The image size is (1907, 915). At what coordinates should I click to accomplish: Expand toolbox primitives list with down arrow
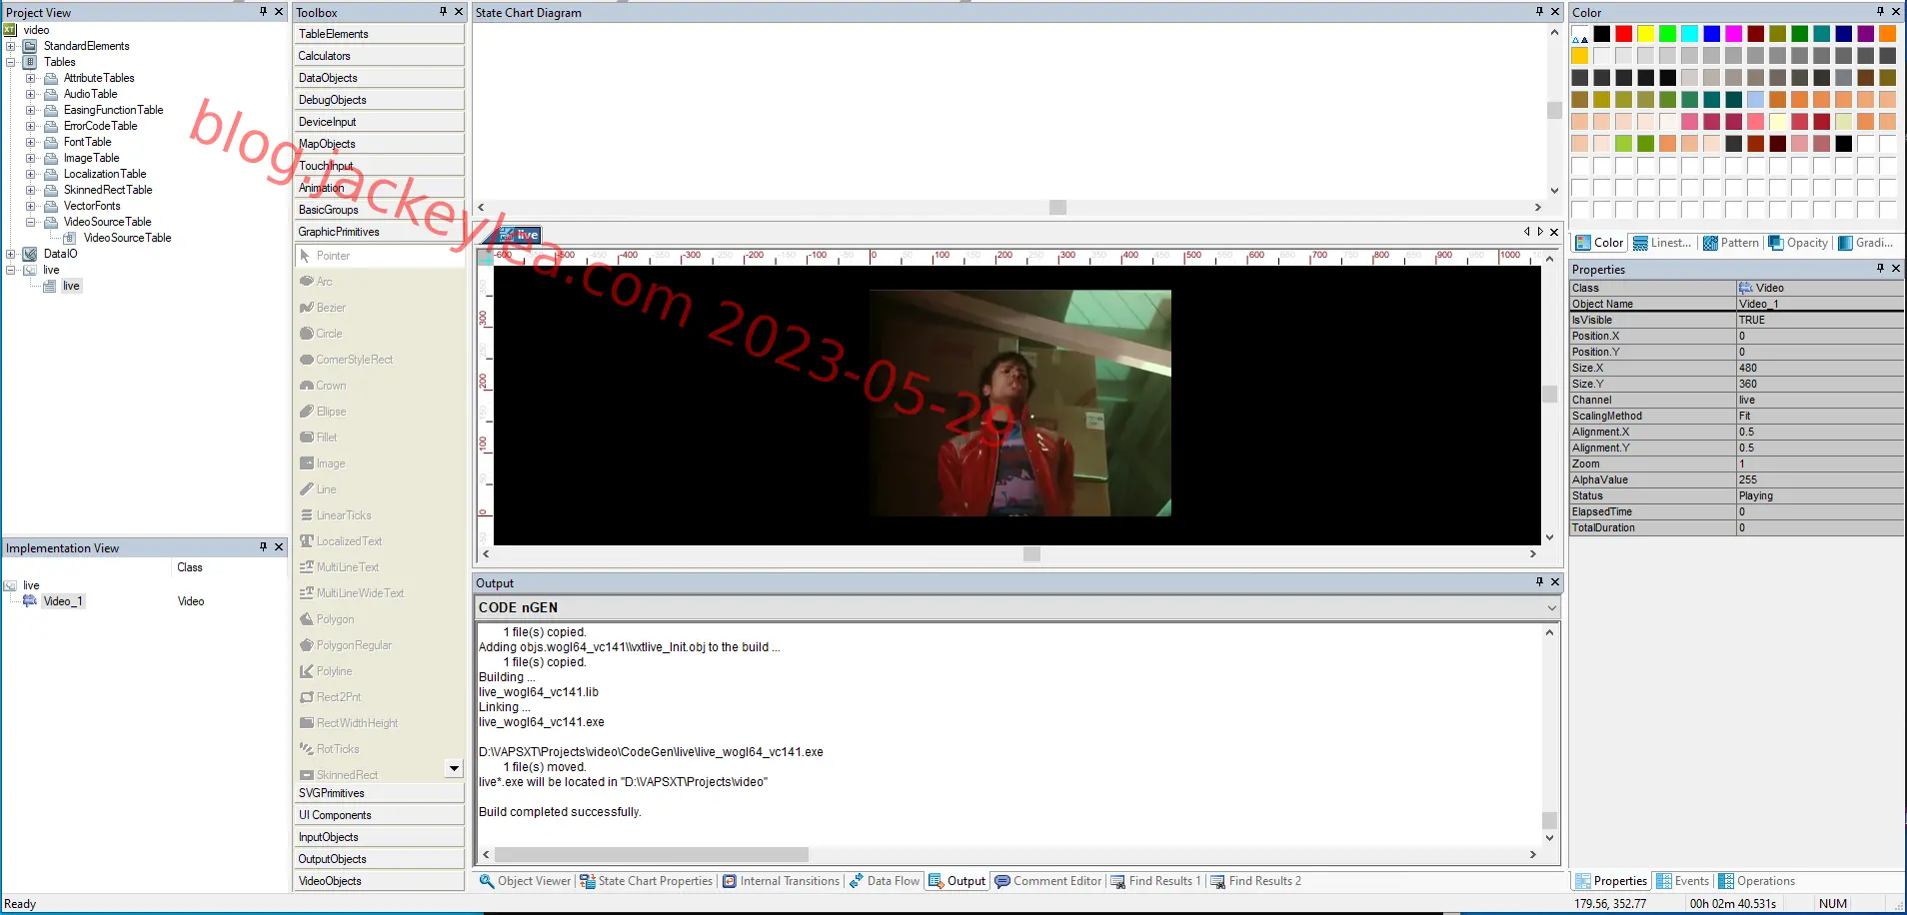pos(454,768)
